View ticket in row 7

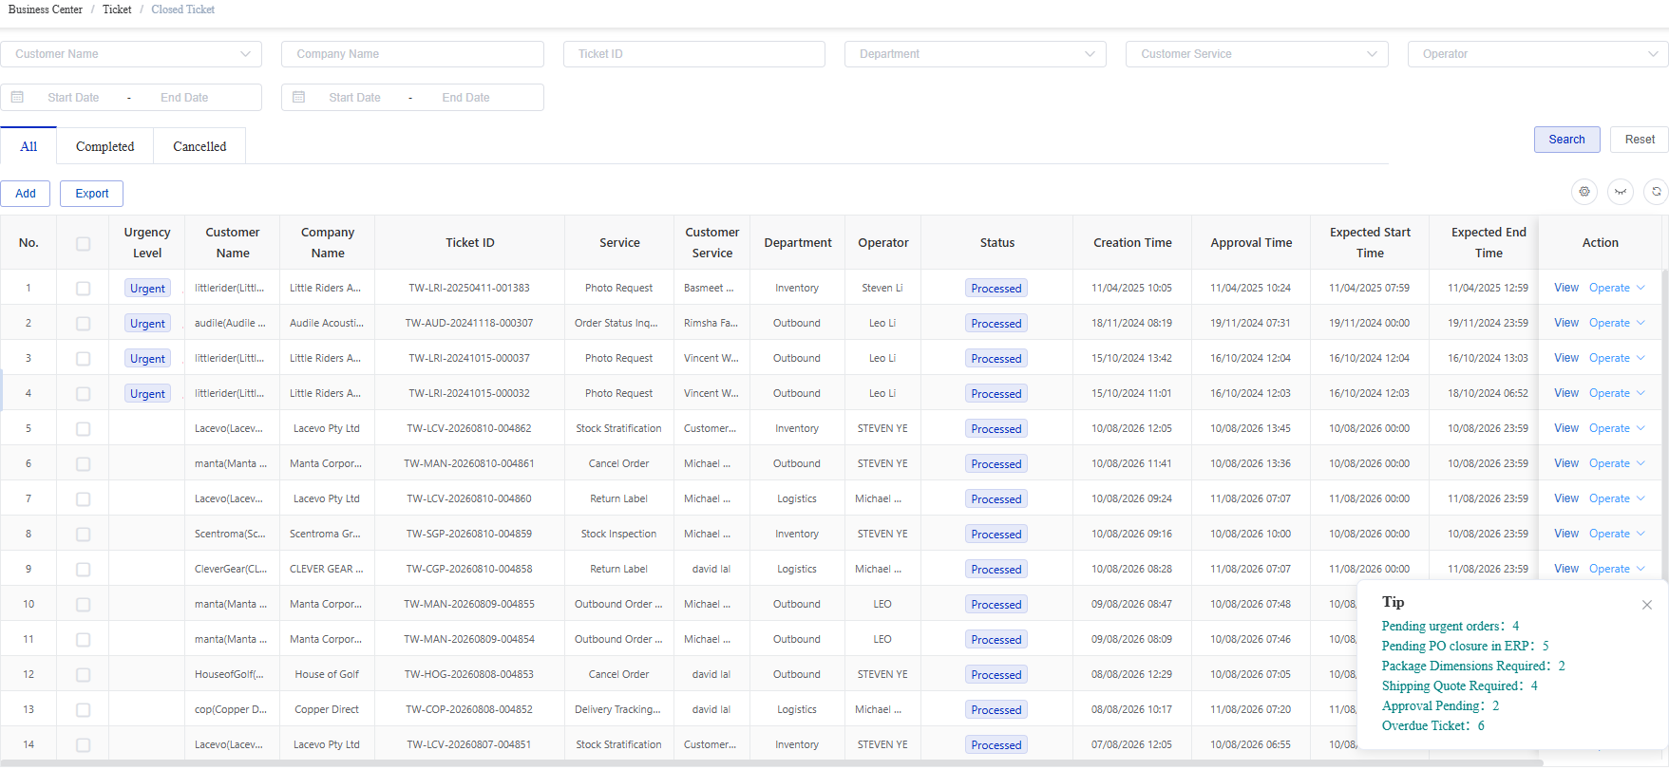(1565, 498)
